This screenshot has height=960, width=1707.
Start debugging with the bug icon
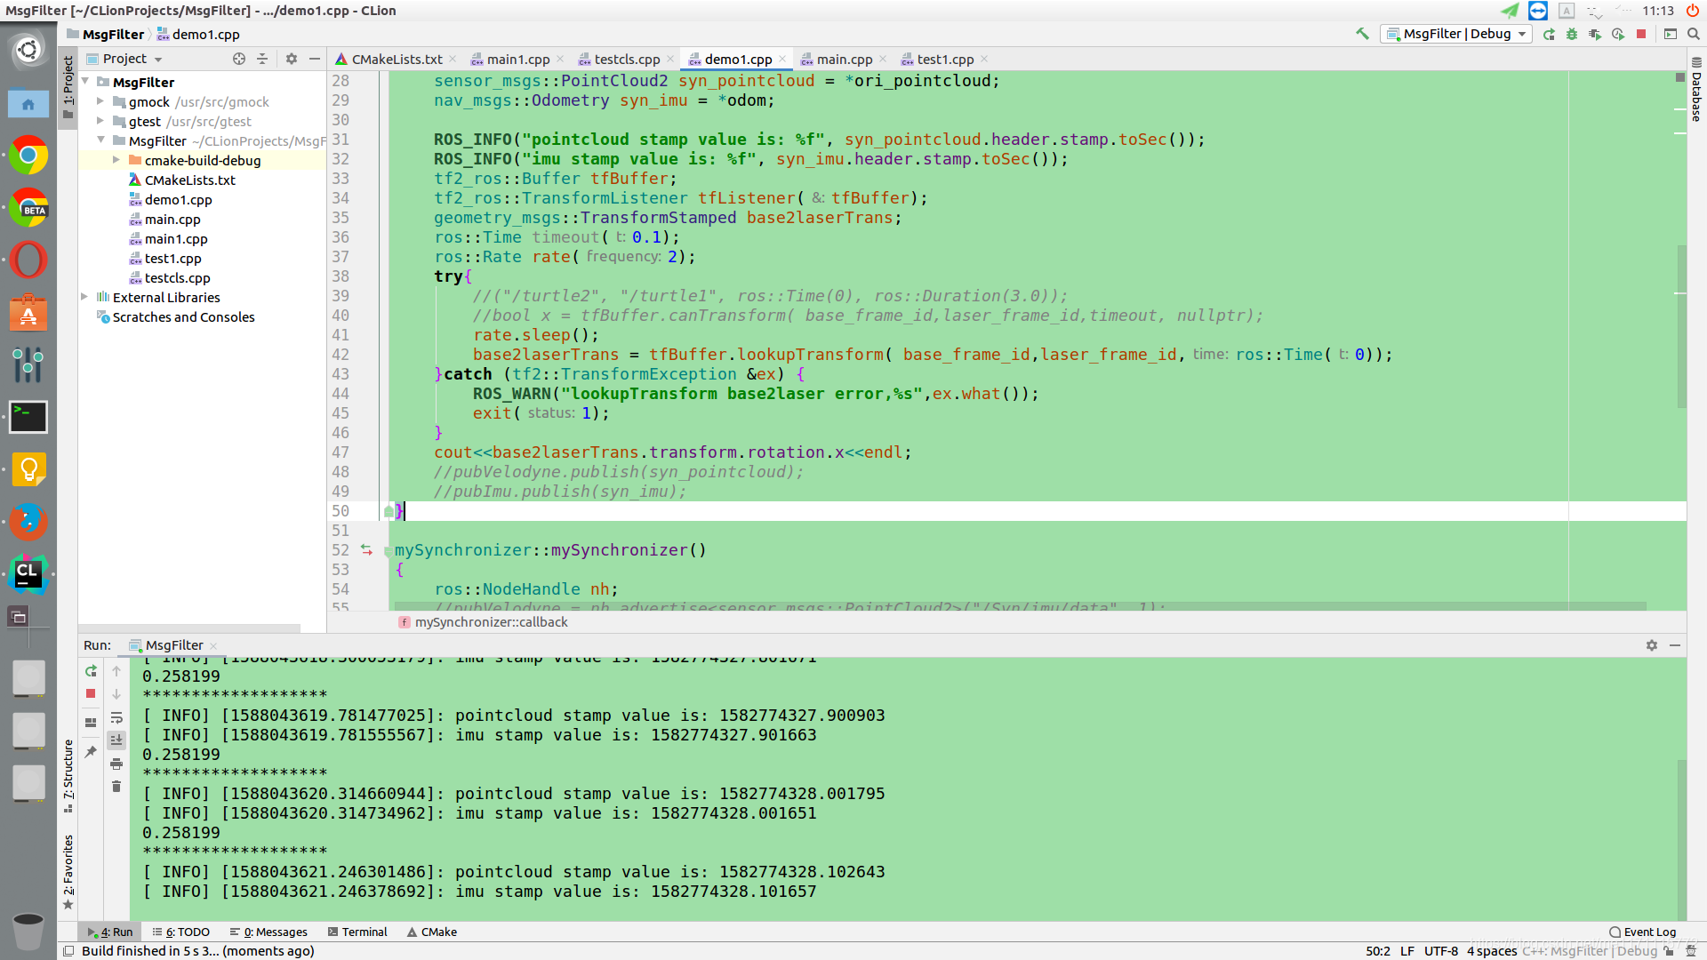click(x=1573, y=34)
